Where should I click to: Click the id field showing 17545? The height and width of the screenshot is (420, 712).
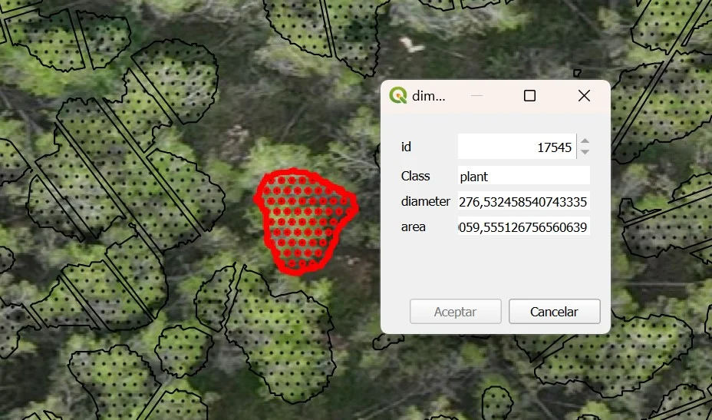coord(516,147)
